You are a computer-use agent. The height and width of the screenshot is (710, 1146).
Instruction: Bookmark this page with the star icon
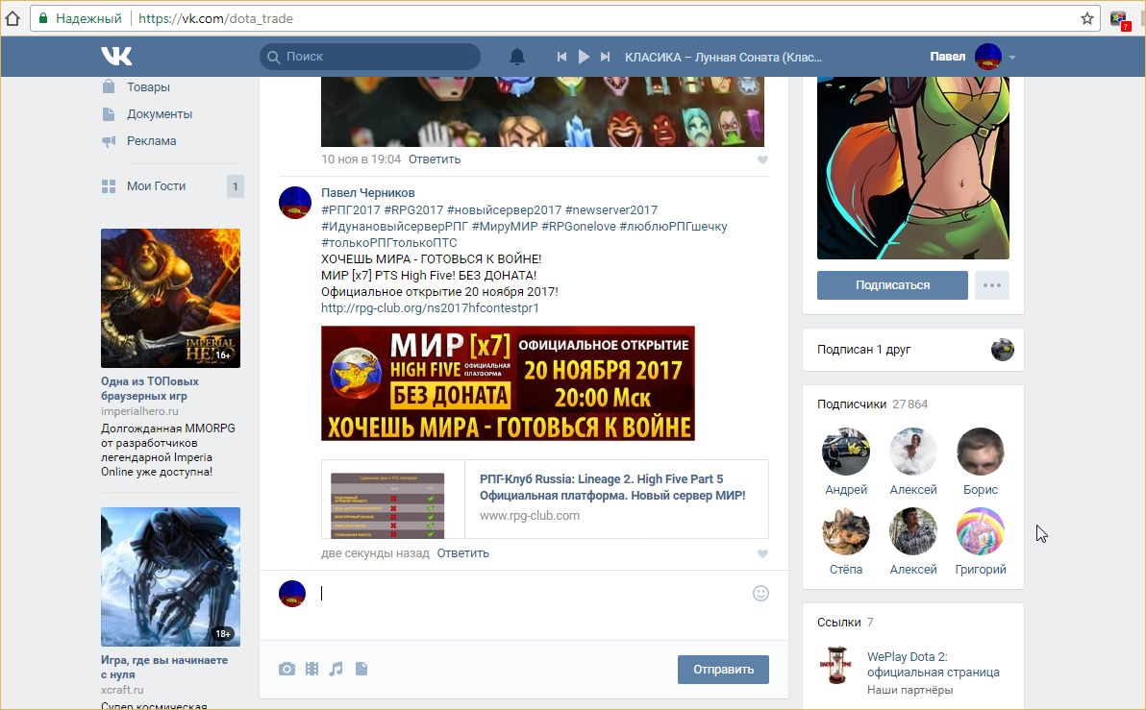[1087, 18]
